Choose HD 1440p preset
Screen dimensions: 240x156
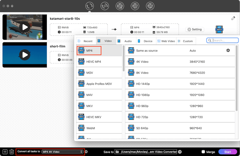(180, 84)
